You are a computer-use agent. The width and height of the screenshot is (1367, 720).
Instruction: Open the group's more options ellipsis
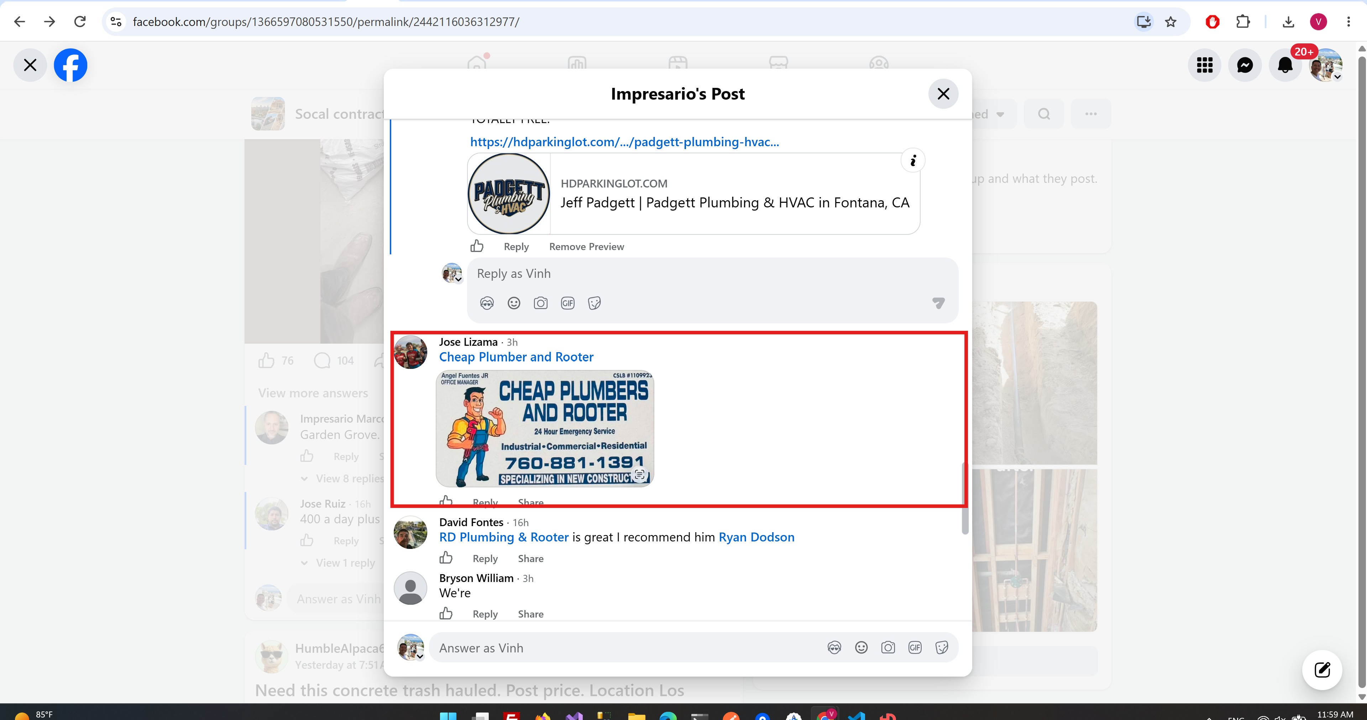click(1091, 114)
